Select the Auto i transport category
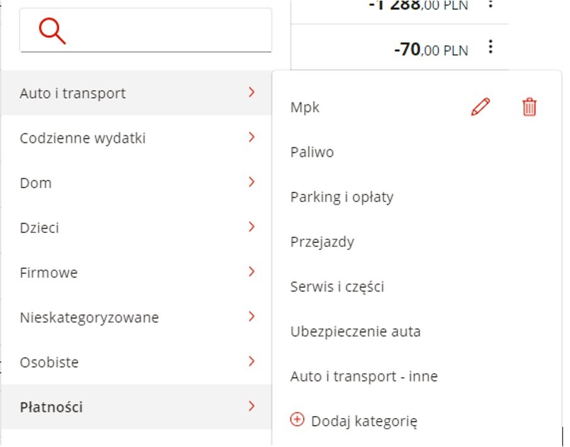This screenshot has width=570, height=447. [137, 93]
